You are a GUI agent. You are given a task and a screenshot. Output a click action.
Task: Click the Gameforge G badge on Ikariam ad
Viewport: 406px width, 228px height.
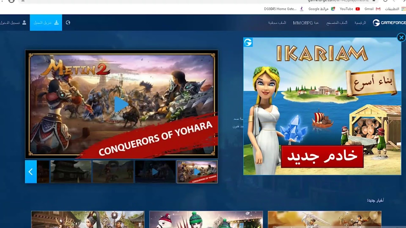pos(248,42)
